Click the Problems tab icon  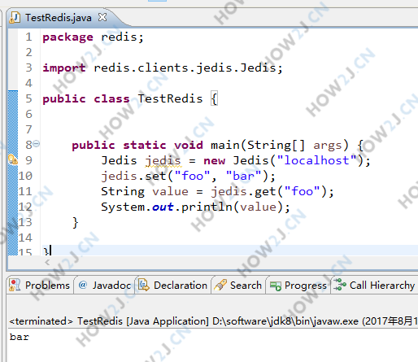coord(15,286)
